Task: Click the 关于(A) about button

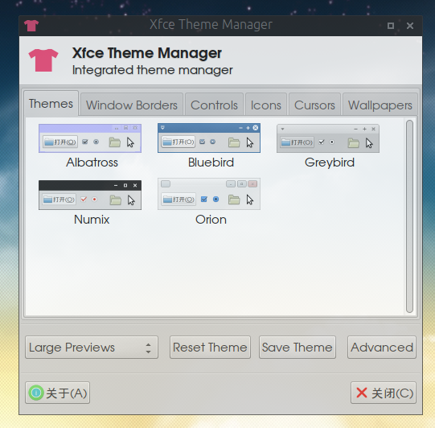Action: click(x=57, y=393)
